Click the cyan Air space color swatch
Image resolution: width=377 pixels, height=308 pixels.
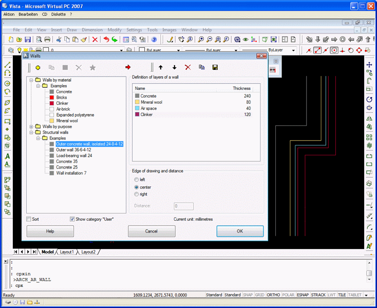coord(137,108)
